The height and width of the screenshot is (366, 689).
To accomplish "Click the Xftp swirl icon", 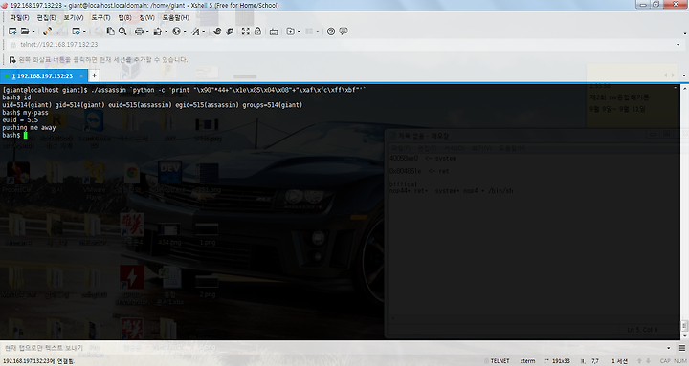I will pyautogui.click(x=217, y=32).
